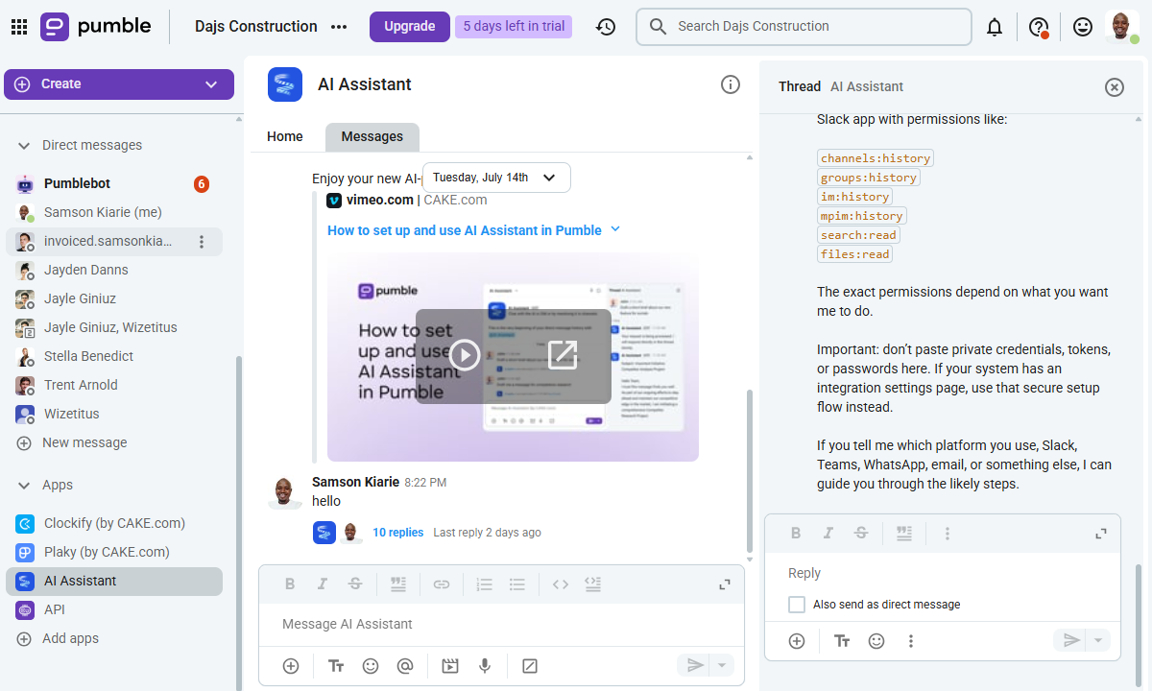Insert code block in main editor

point(593,584)
